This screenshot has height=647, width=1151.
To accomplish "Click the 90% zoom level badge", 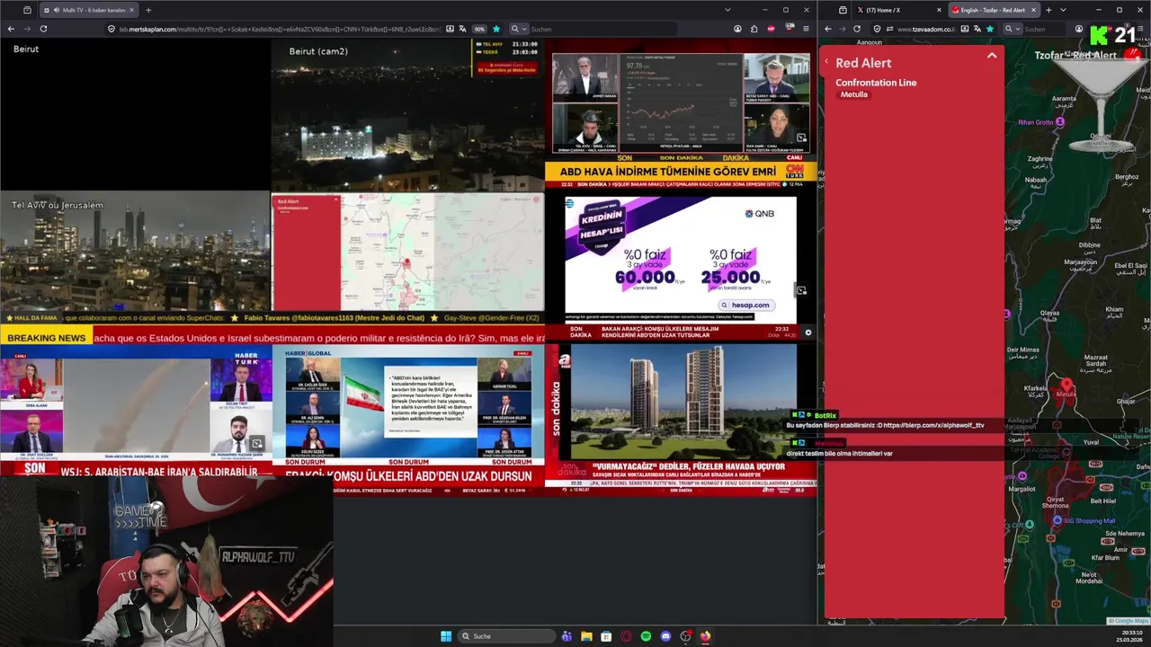I will click(480, 29).
